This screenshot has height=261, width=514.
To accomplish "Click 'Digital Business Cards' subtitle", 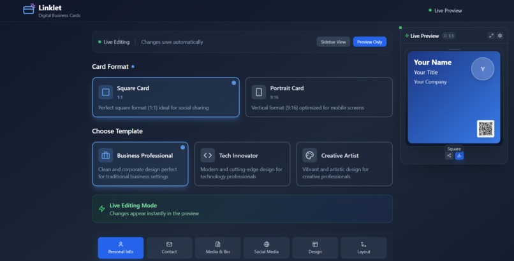I will (x=59, y=15).
